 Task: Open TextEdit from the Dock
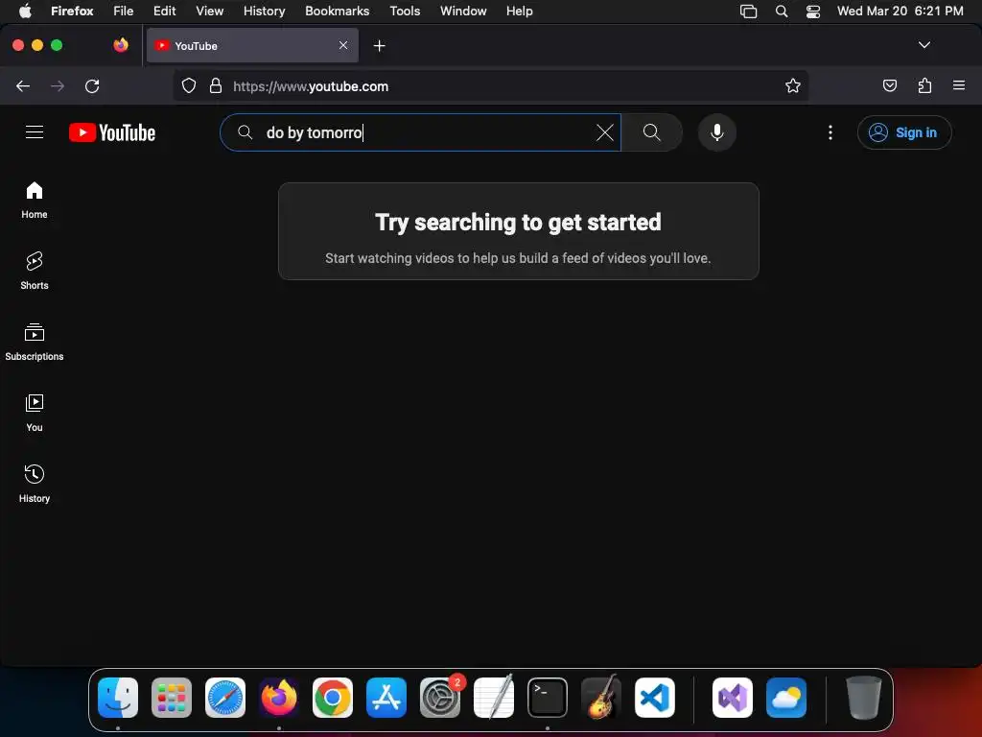click(x=494, y=698)
